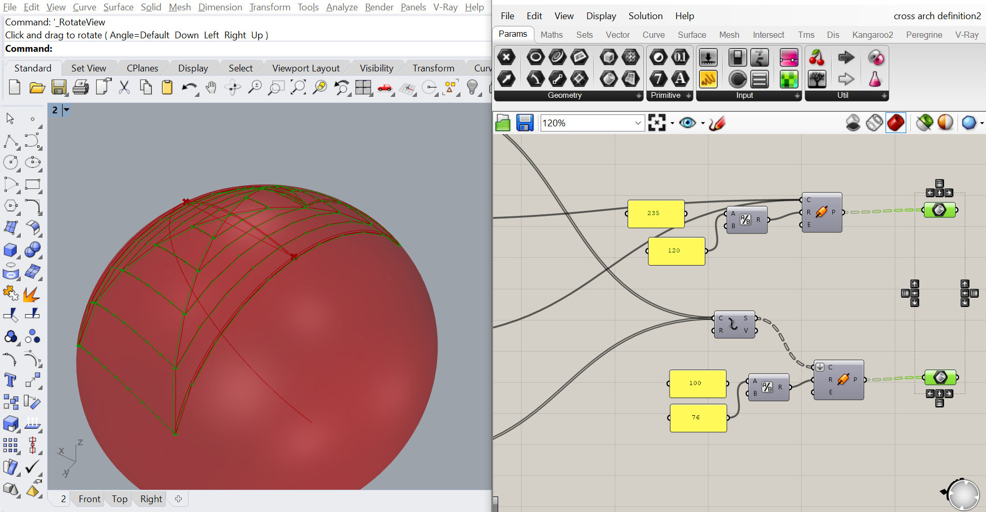
Task: Click the Grasshopper Open File icon
Action: click(x=503, y=123)
